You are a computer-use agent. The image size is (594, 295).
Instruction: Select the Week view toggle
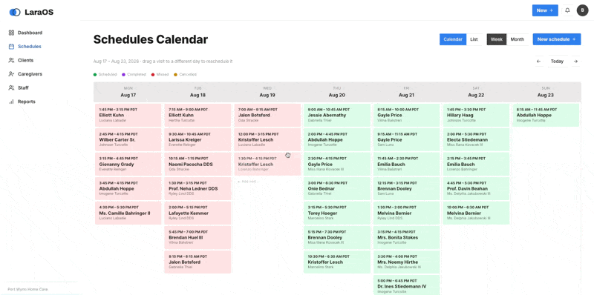click(x=497, y=39)
